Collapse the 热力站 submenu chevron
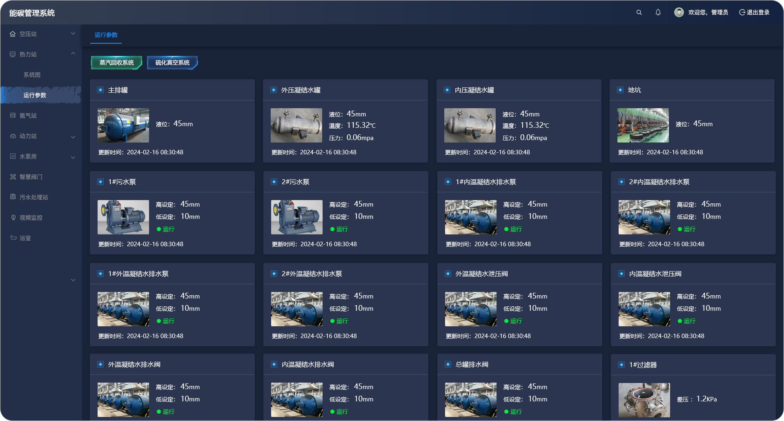Image resolution: width=784 pixels, height=421 pixels. click(73, 53)
